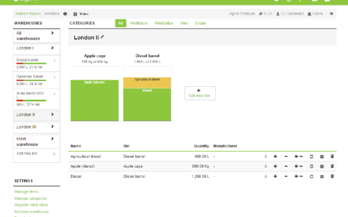Go to Track breadcrumb link

click(34, 14)
